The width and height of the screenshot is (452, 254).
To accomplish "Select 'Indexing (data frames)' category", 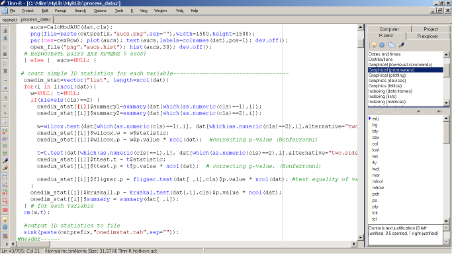I will pos(405,91).
